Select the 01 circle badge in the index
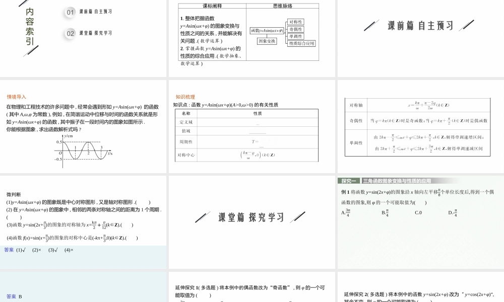 tap(69, 13)
